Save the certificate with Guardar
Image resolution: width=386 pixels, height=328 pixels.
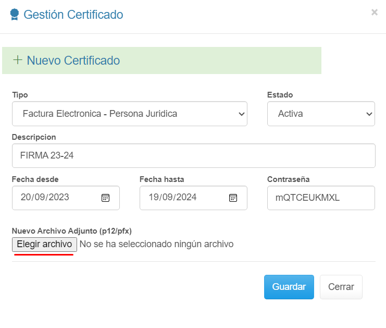(x=289, y=287)
